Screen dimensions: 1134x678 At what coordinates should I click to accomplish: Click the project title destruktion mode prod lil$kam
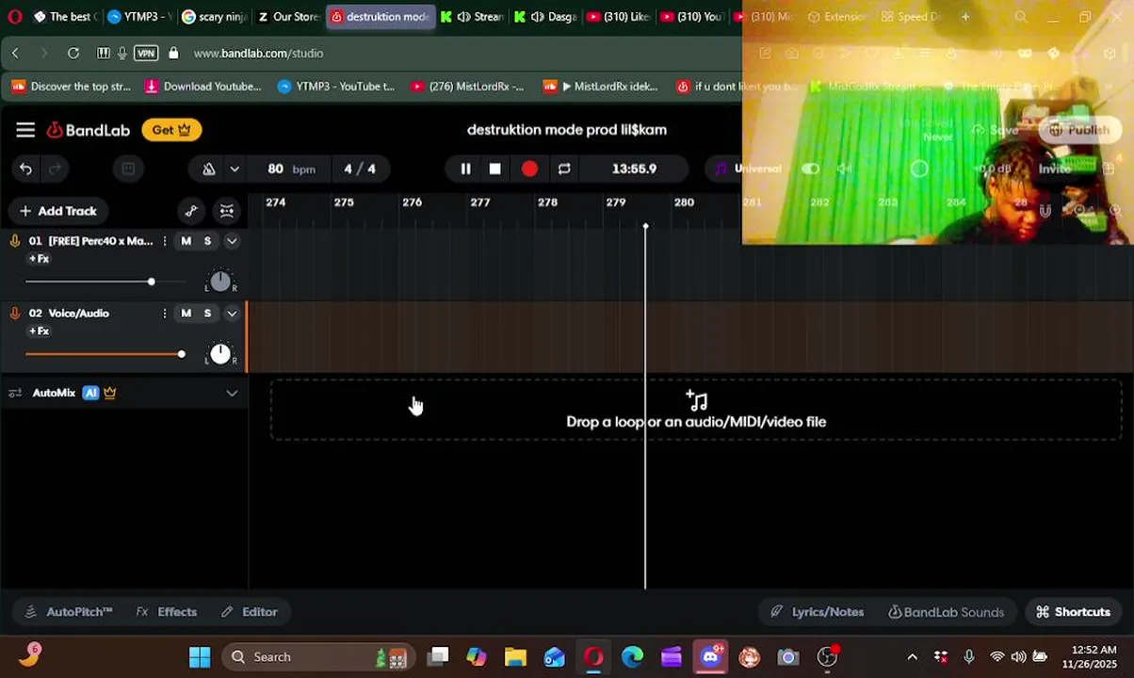[x=567, y=130]
